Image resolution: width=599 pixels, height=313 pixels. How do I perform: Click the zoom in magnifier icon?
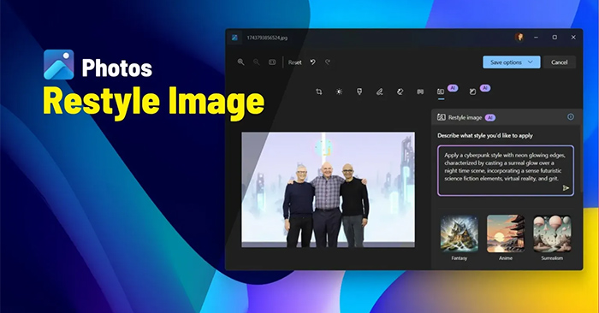point(240,62)
